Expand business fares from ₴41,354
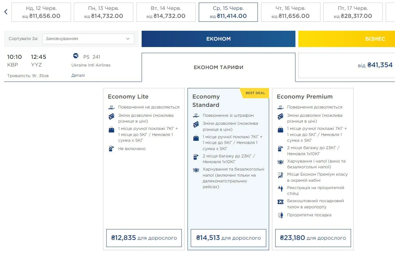This screenshot has height=255, width=395. 347,65
